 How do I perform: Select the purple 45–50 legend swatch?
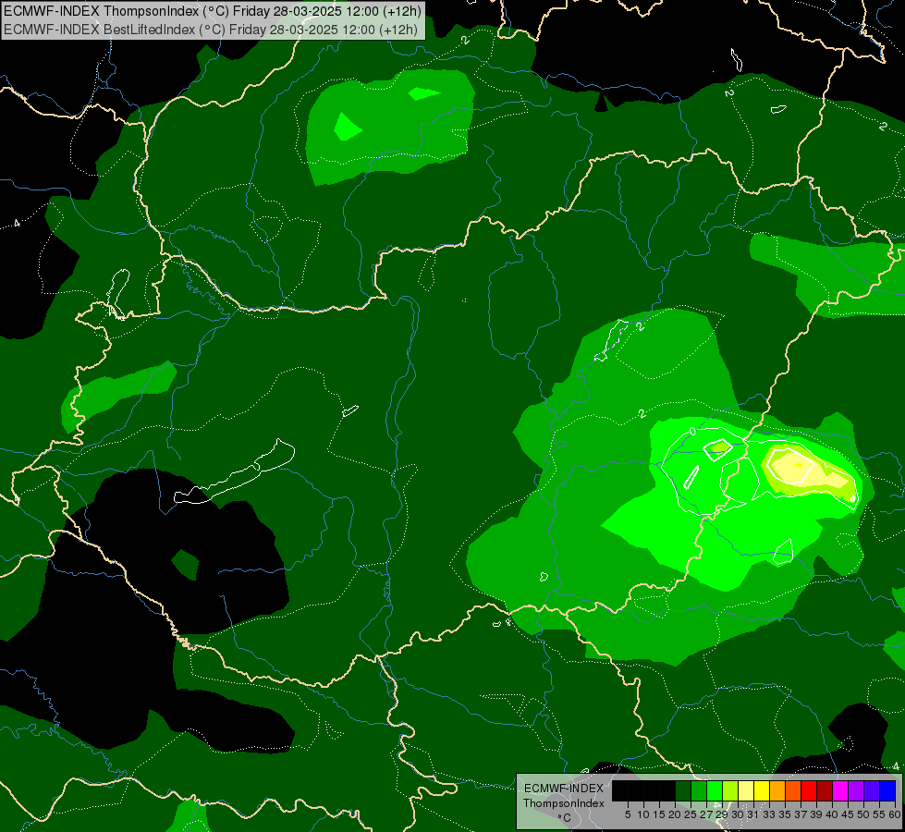coord(856,790)
